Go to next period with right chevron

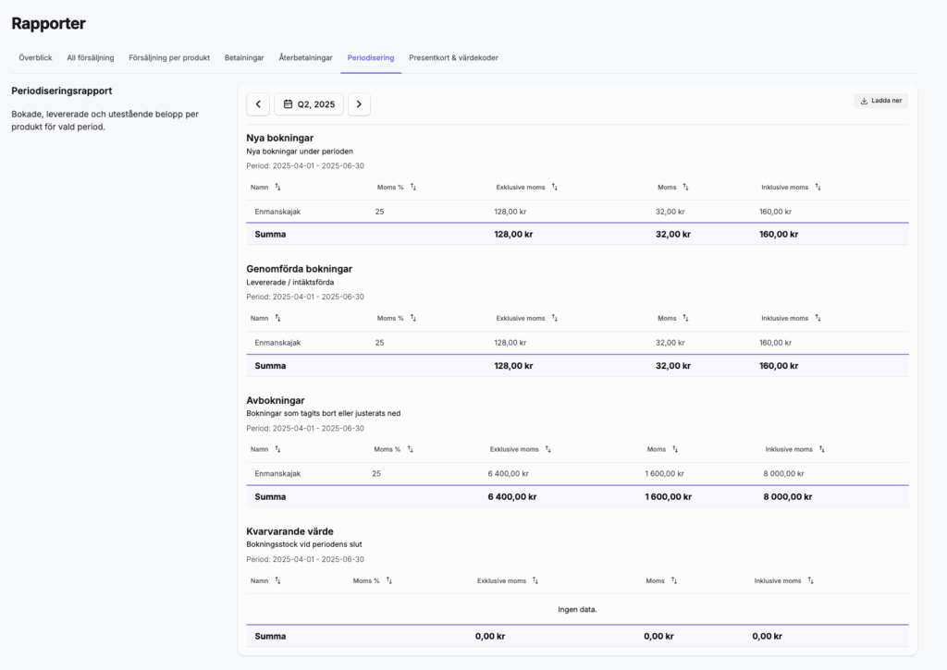coord(359,104)
